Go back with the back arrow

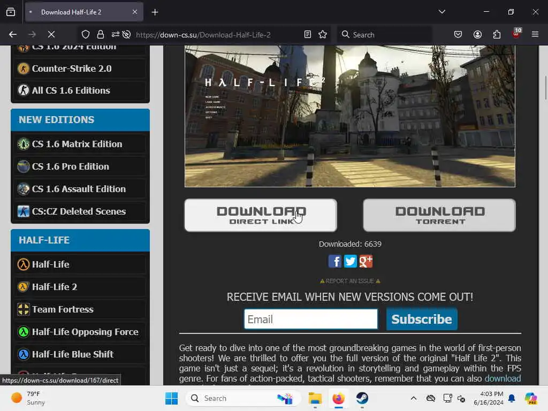13,34
